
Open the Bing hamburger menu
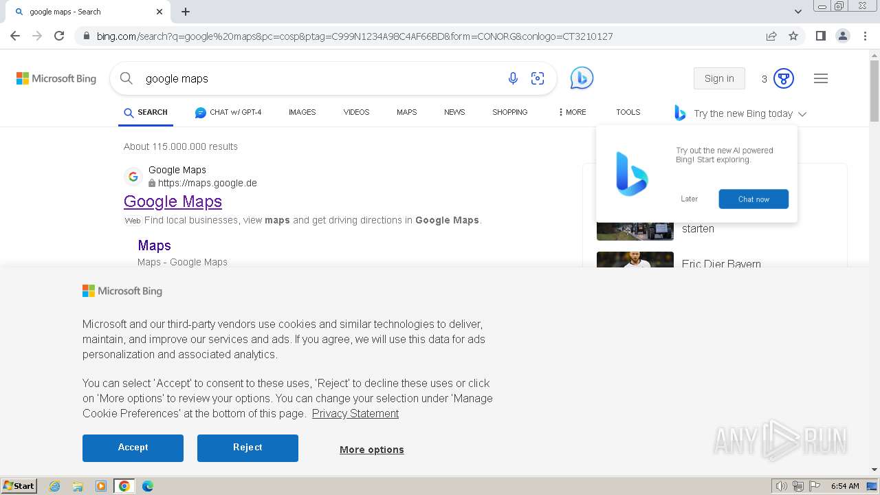(x=821, y=78)
